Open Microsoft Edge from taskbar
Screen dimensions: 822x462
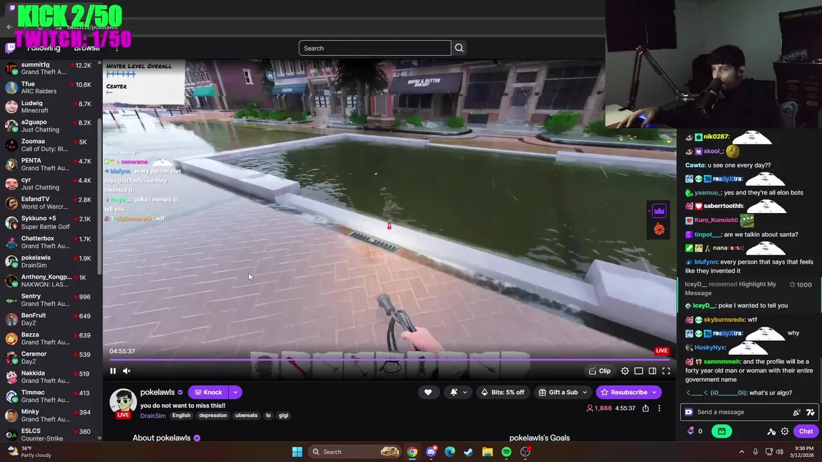pos(450,452)
